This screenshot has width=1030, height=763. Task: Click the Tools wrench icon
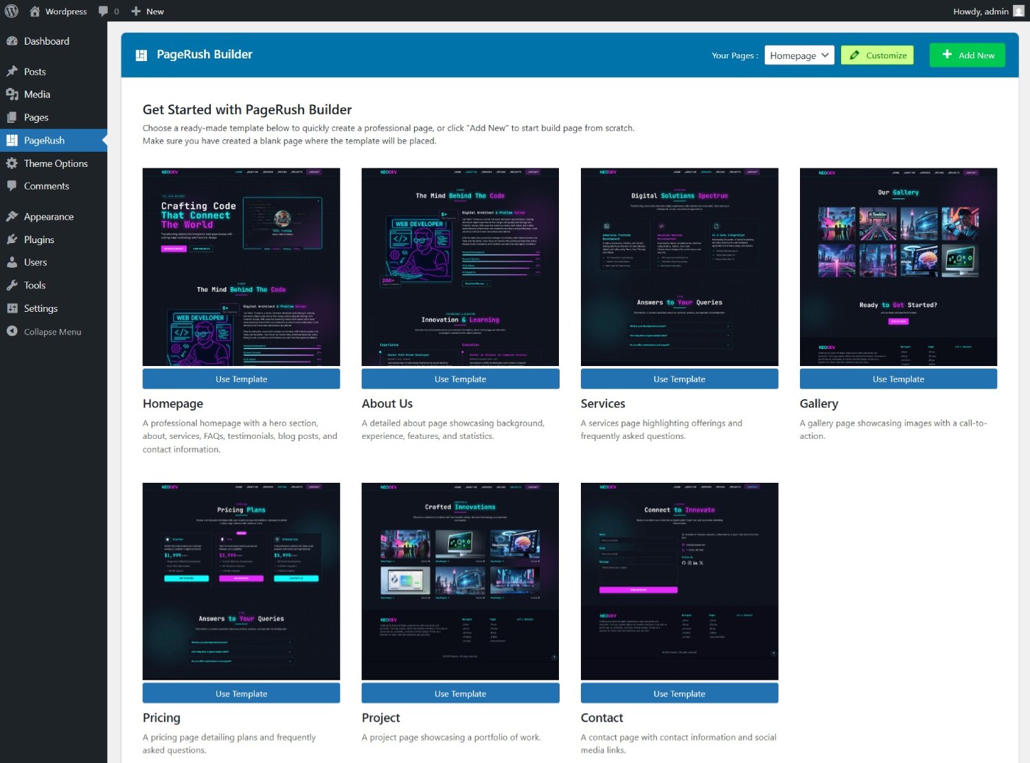(12, 285)
